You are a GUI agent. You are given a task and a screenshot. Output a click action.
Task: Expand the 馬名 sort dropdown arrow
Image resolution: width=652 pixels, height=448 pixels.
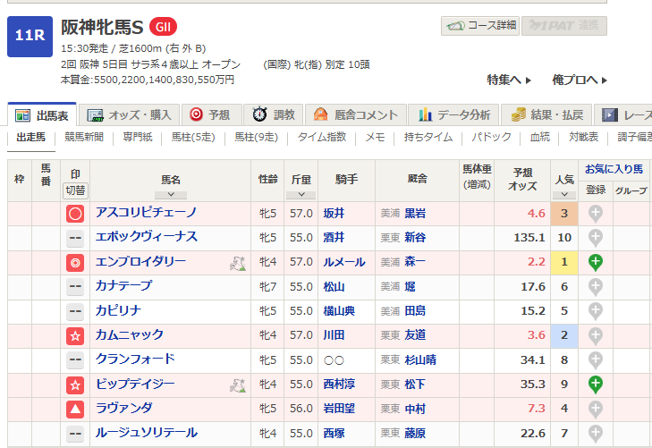tap(171, 195)
